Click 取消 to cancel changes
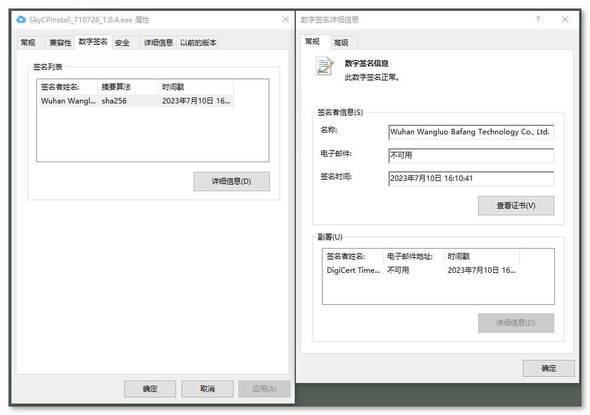Viewport: 590px width, 415px height. coord(207,388)
